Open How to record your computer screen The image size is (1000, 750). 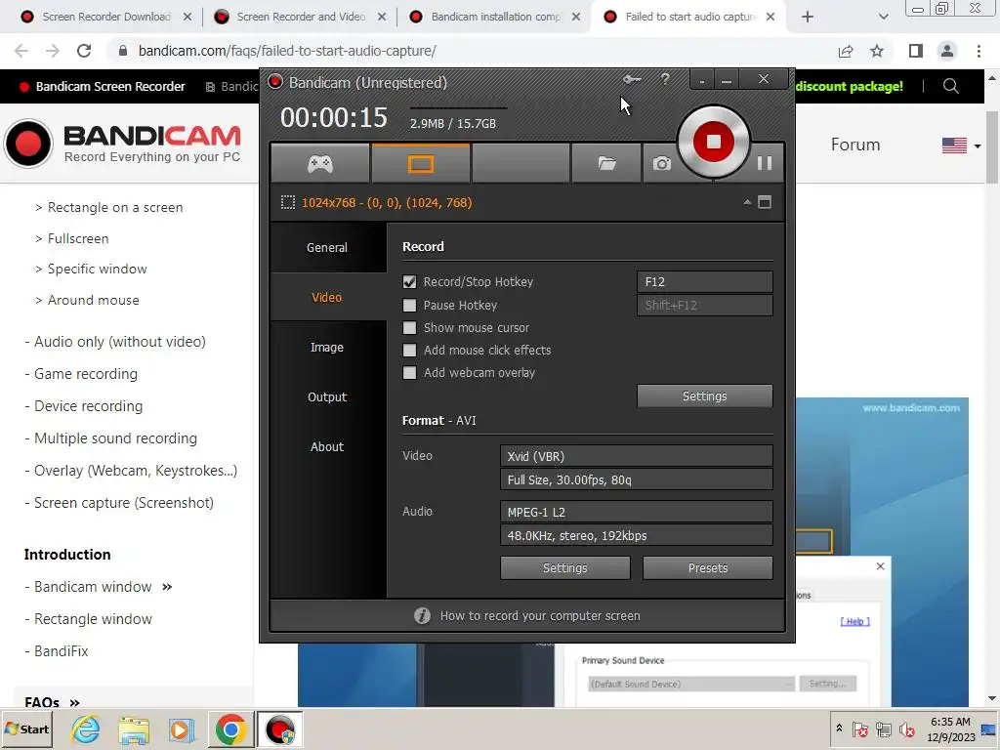540,615
